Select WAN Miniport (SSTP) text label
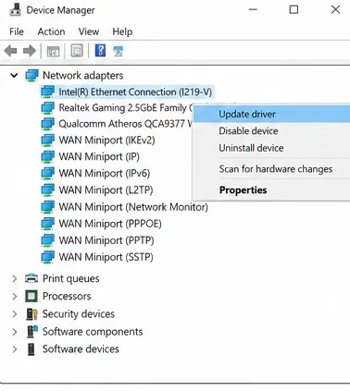 (x=106, y=257)
